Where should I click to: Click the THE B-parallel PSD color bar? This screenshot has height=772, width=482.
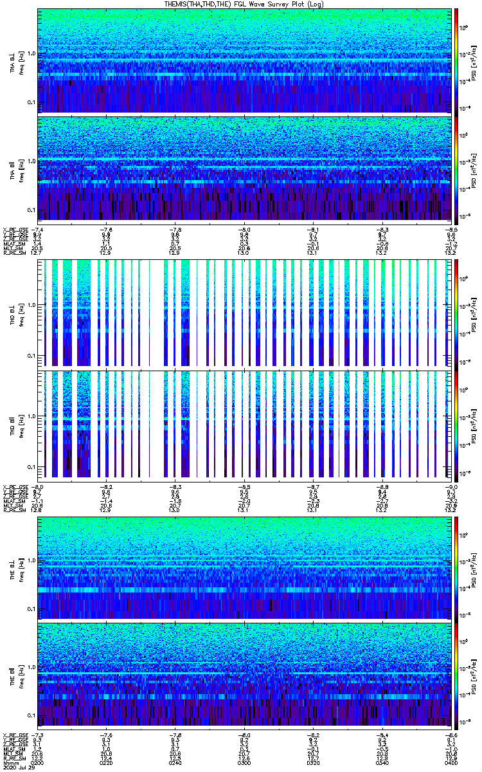(456, 675)
